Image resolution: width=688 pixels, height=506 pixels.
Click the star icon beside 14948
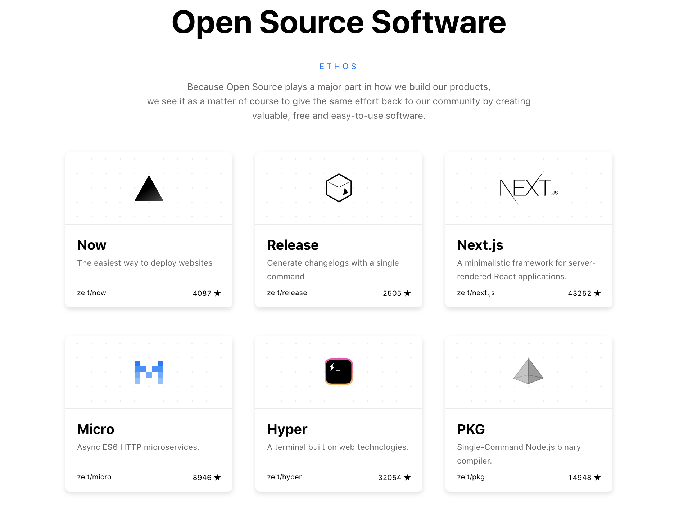tap(597, 478)
